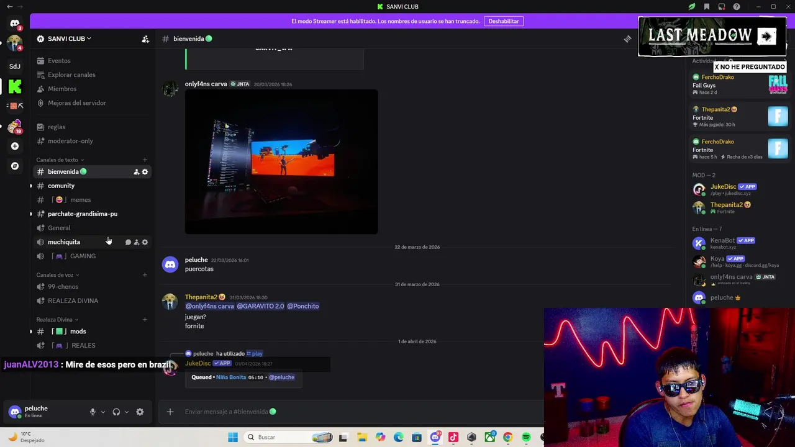The image size is (795, 447).
Task: Click the @Ponchito mention
Action: coord(303,306)
